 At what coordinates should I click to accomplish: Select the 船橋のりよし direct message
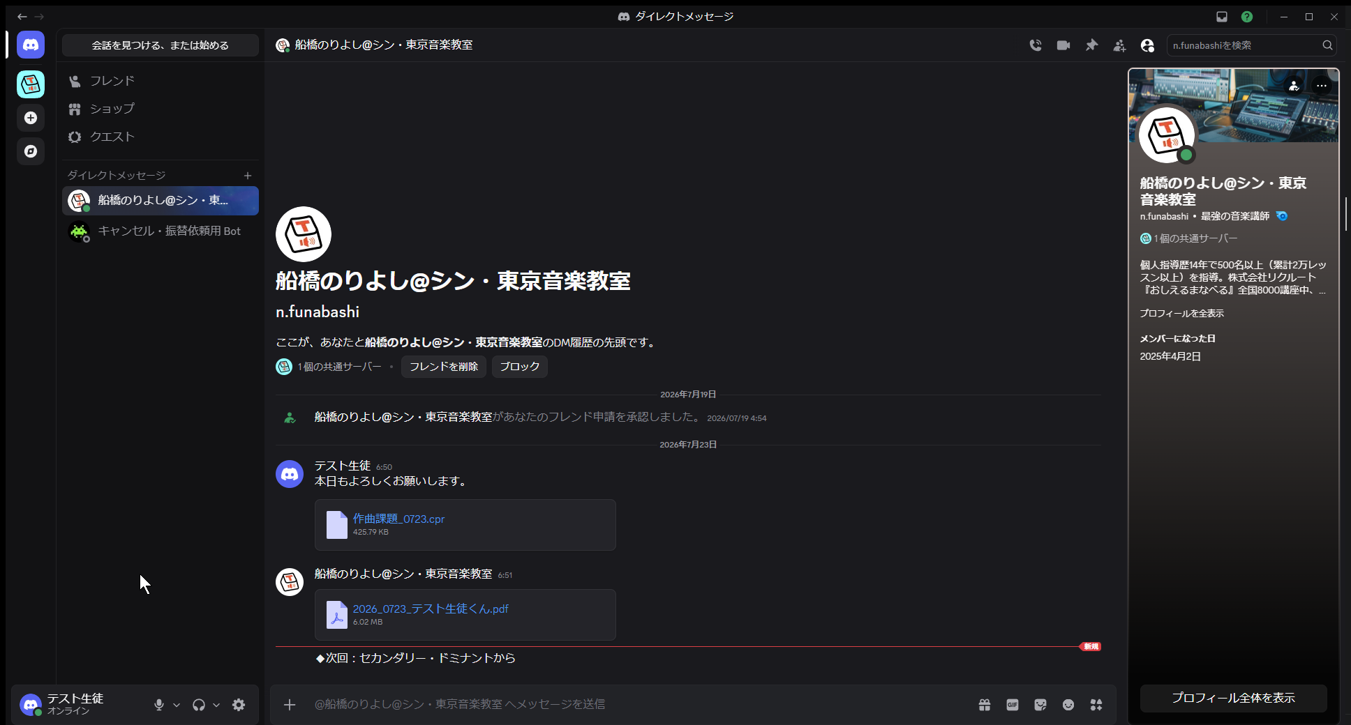click(161, 201)
